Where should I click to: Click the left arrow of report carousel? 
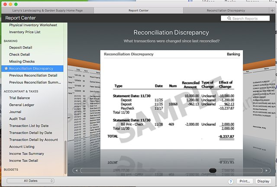tap(77, 171)
